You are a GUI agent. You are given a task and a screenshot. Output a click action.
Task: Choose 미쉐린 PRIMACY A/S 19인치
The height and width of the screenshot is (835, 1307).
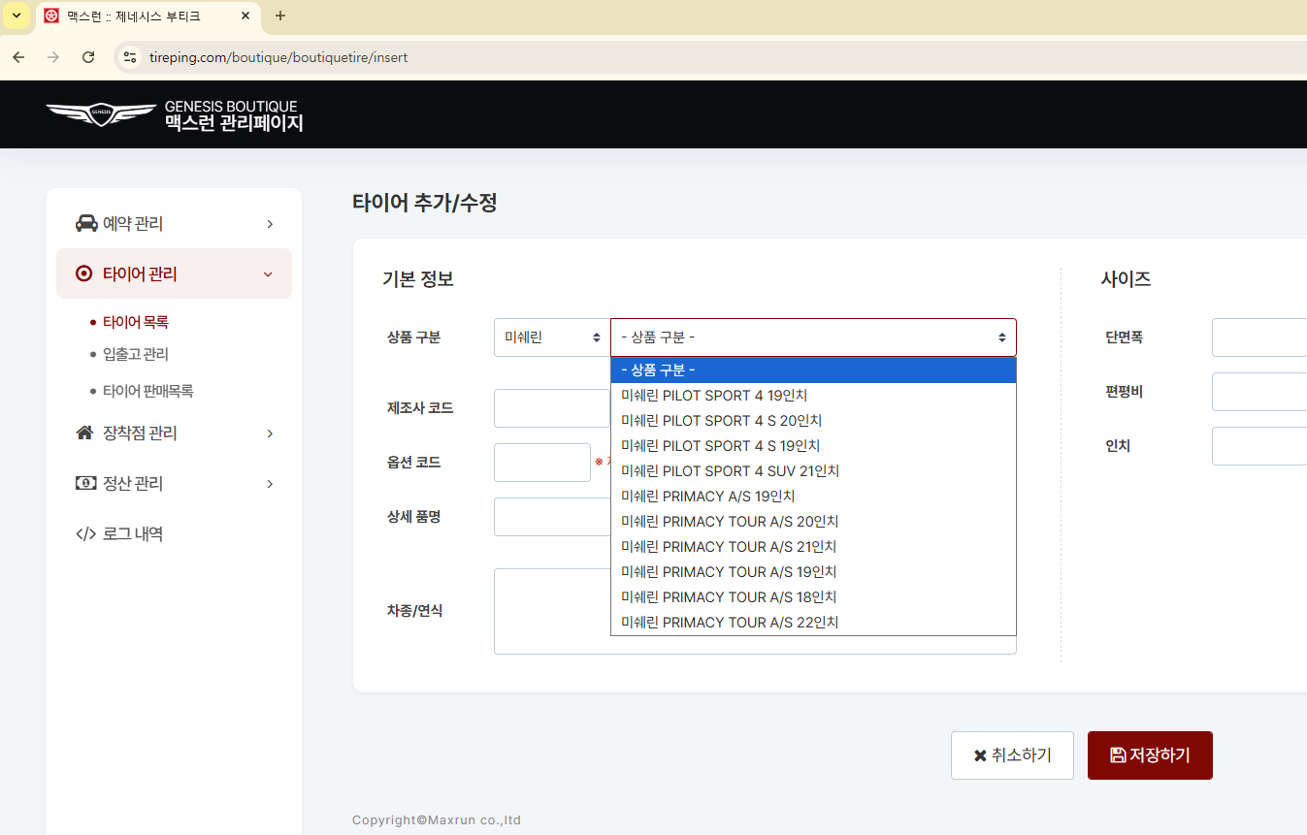(x=813, y=497)
